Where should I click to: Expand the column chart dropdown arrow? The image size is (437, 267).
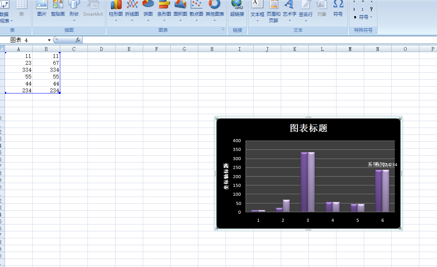point(116,21)
